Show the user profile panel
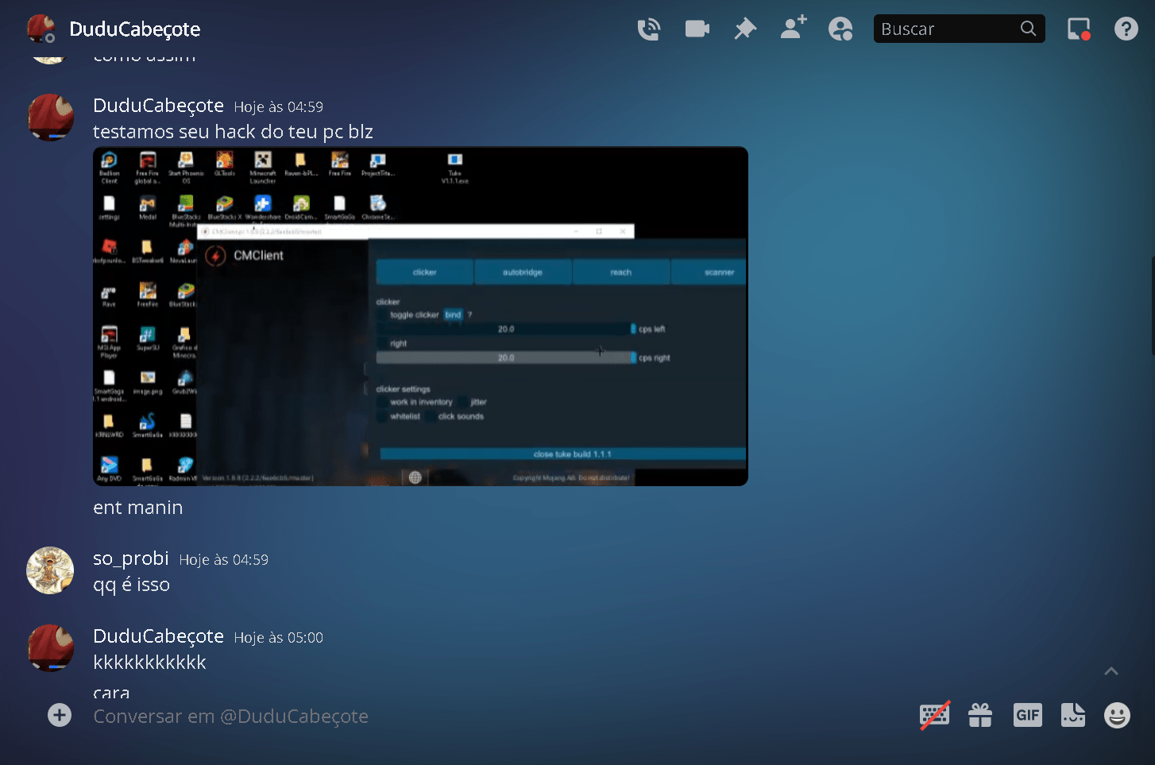Screen dimensions: 1155x765 (840, 29)
